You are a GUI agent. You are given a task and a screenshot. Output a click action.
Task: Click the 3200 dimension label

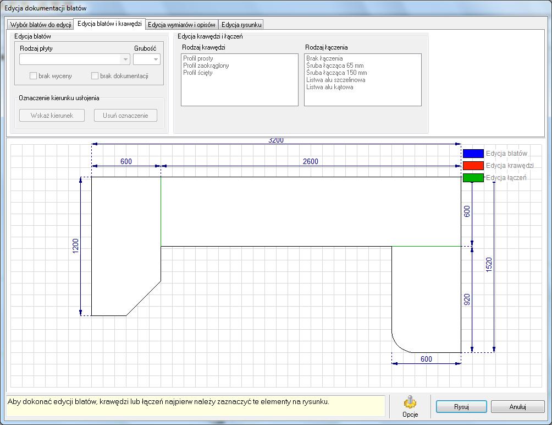tap(276, 140)
